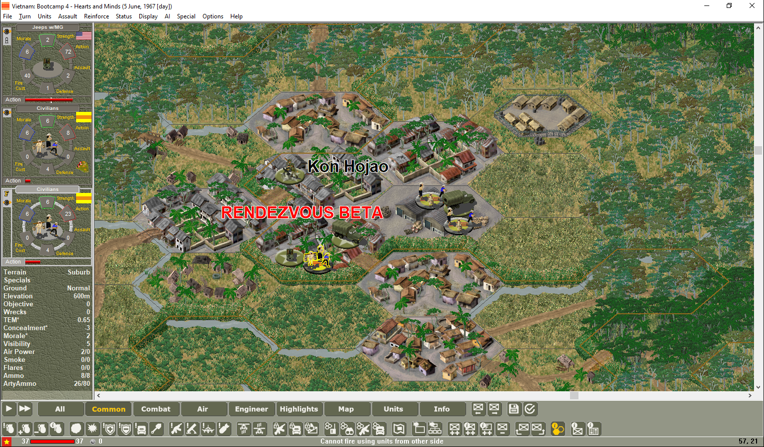
Task: Click the shield with plus cross icon
Action: [109, 429]
